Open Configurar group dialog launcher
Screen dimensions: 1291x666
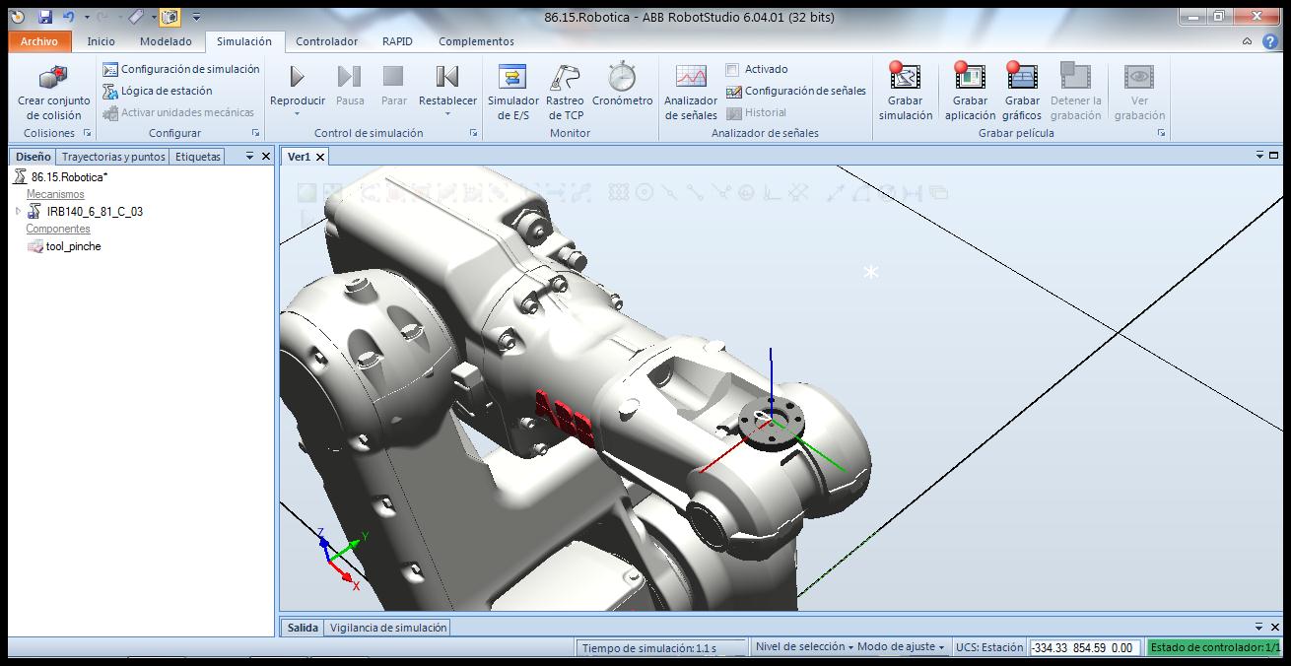point(256,133)
